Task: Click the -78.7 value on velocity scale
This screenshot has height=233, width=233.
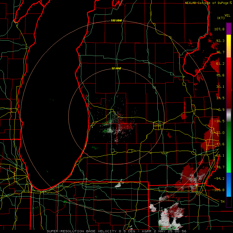Action: click(219, 167)
